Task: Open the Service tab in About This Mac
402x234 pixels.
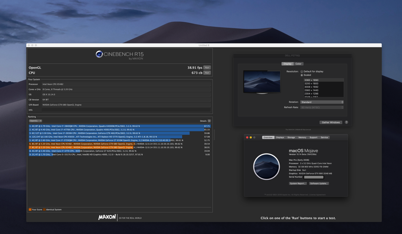Action: click(324, 137)
